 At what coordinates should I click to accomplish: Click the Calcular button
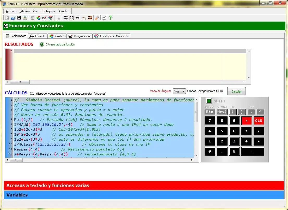236,91
